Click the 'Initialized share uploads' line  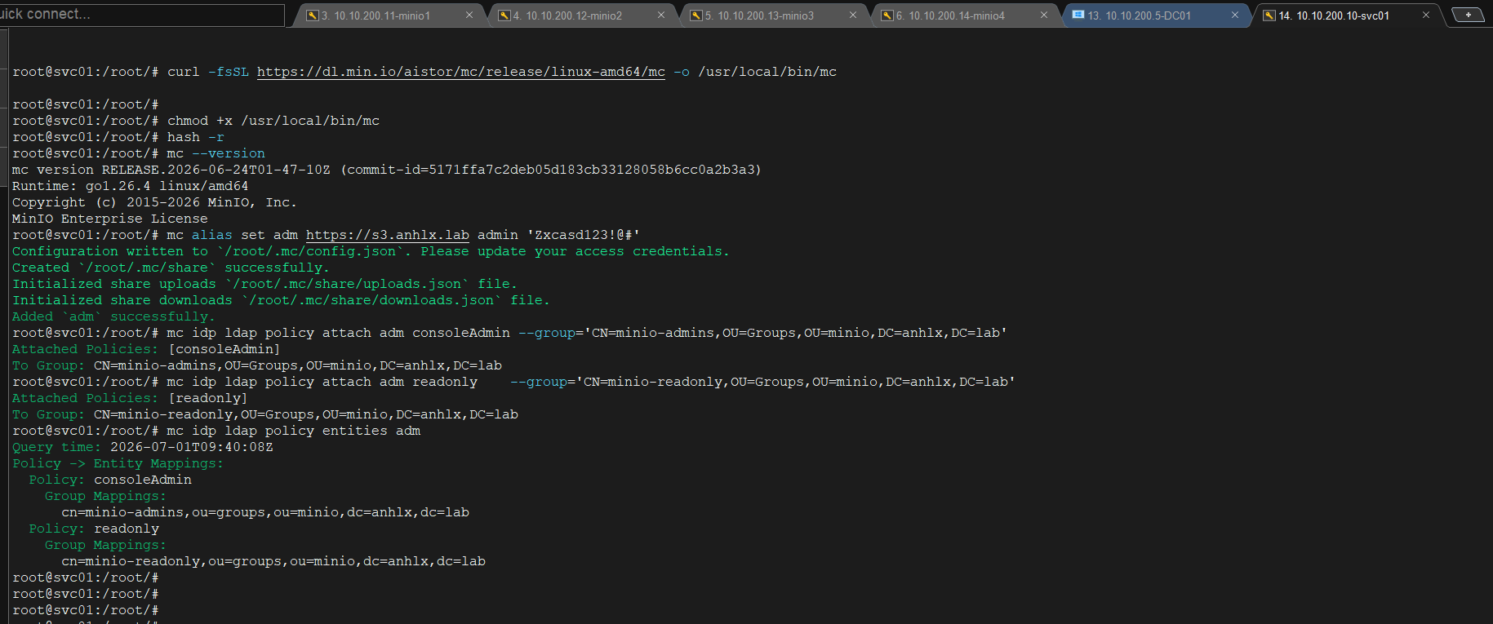pos(265,284)
